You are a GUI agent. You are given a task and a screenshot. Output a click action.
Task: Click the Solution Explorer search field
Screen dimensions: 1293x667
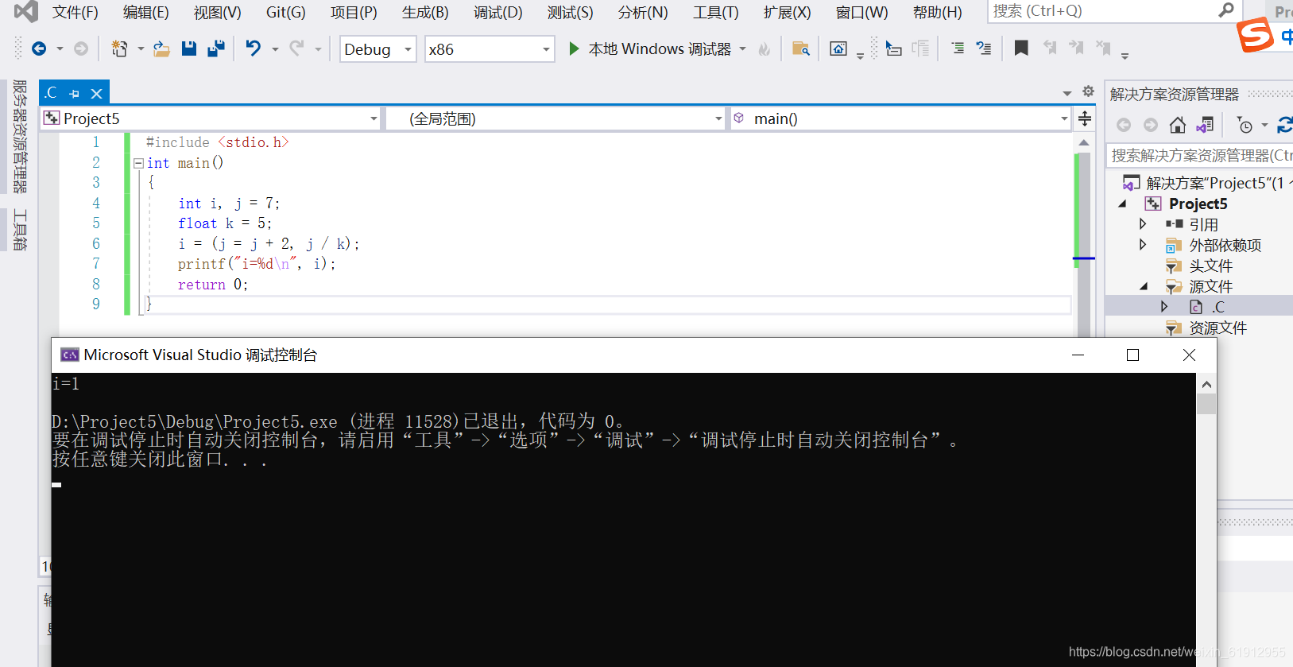point(1200,155)
